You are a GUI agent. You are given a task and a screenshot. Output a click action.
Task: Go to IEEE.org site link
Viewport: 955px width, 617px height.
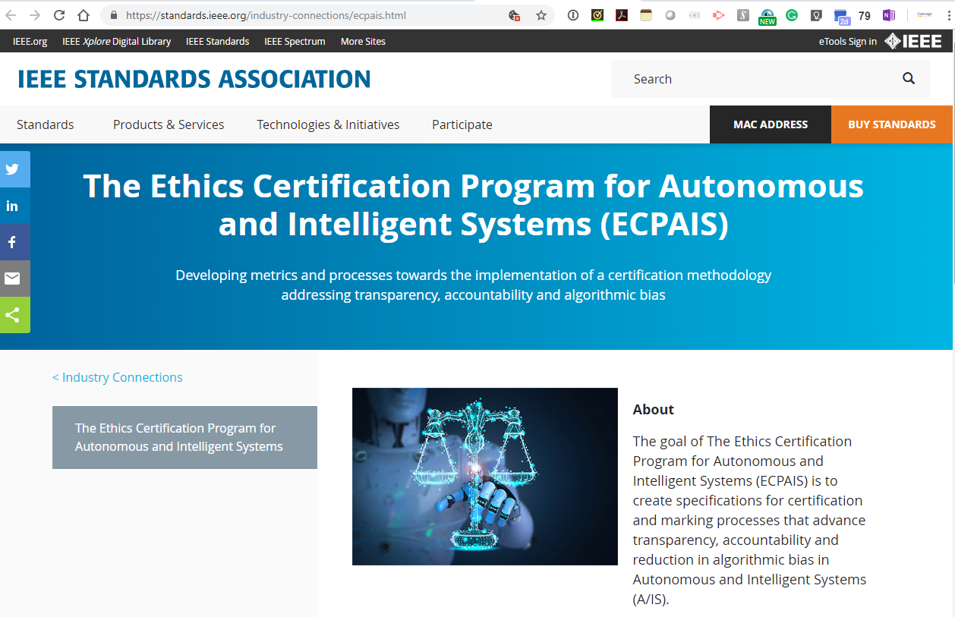(30, 41)
